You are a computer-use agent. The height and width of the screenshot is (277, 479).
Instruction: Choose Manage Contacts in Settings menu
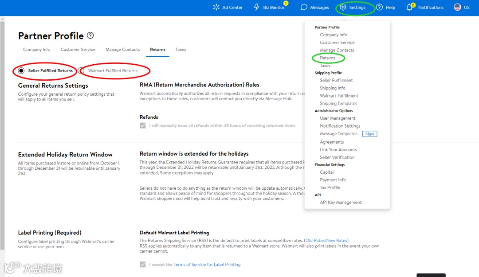coord(337,50)
